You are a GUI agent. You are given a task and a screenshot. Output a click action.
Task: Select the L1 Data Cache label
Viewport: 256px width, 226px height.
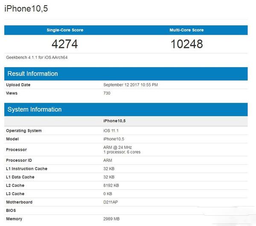click(x=20, y=177)
